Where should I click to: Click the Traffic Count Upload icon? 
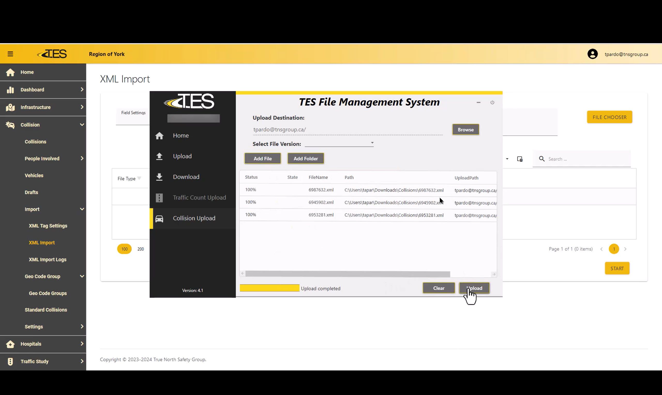pyautogui.click(x=159, y=198)
